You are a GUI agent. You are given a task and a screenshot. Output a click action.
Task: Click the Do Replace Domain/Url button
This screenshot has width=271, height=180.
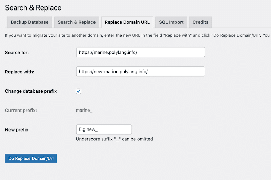click(x=31, y=158)
